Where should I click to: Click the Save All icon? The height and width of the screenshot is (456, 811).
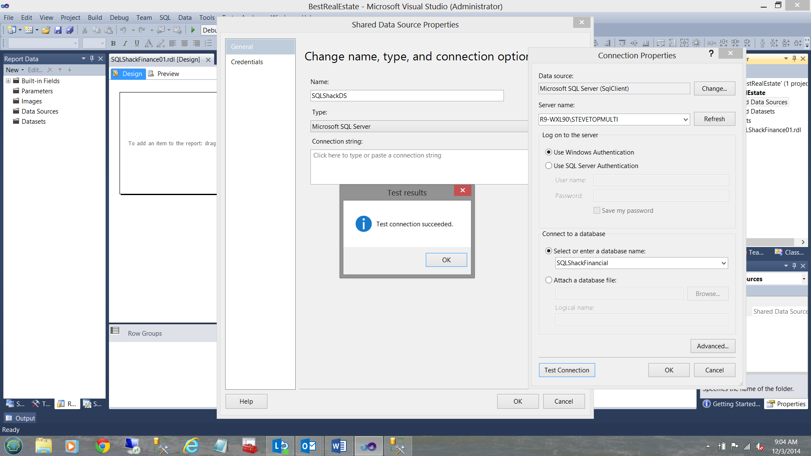(70, 30)
